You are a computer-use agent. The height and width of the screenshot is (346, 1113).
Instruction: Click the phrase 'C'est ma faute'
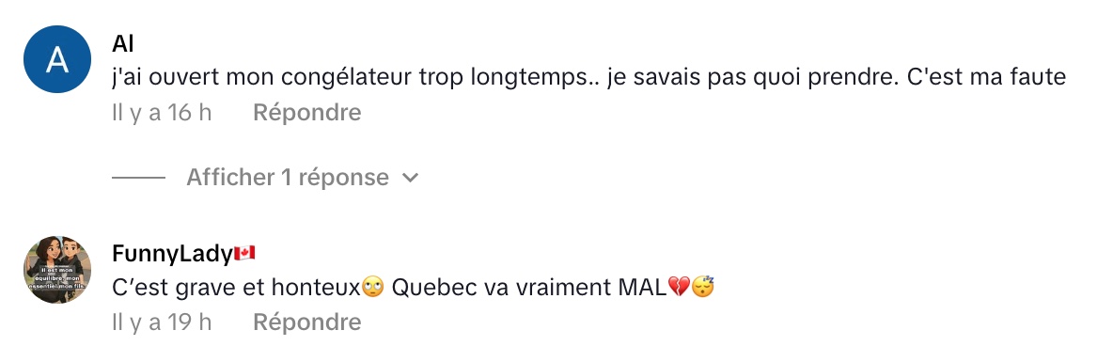point(987,77)
